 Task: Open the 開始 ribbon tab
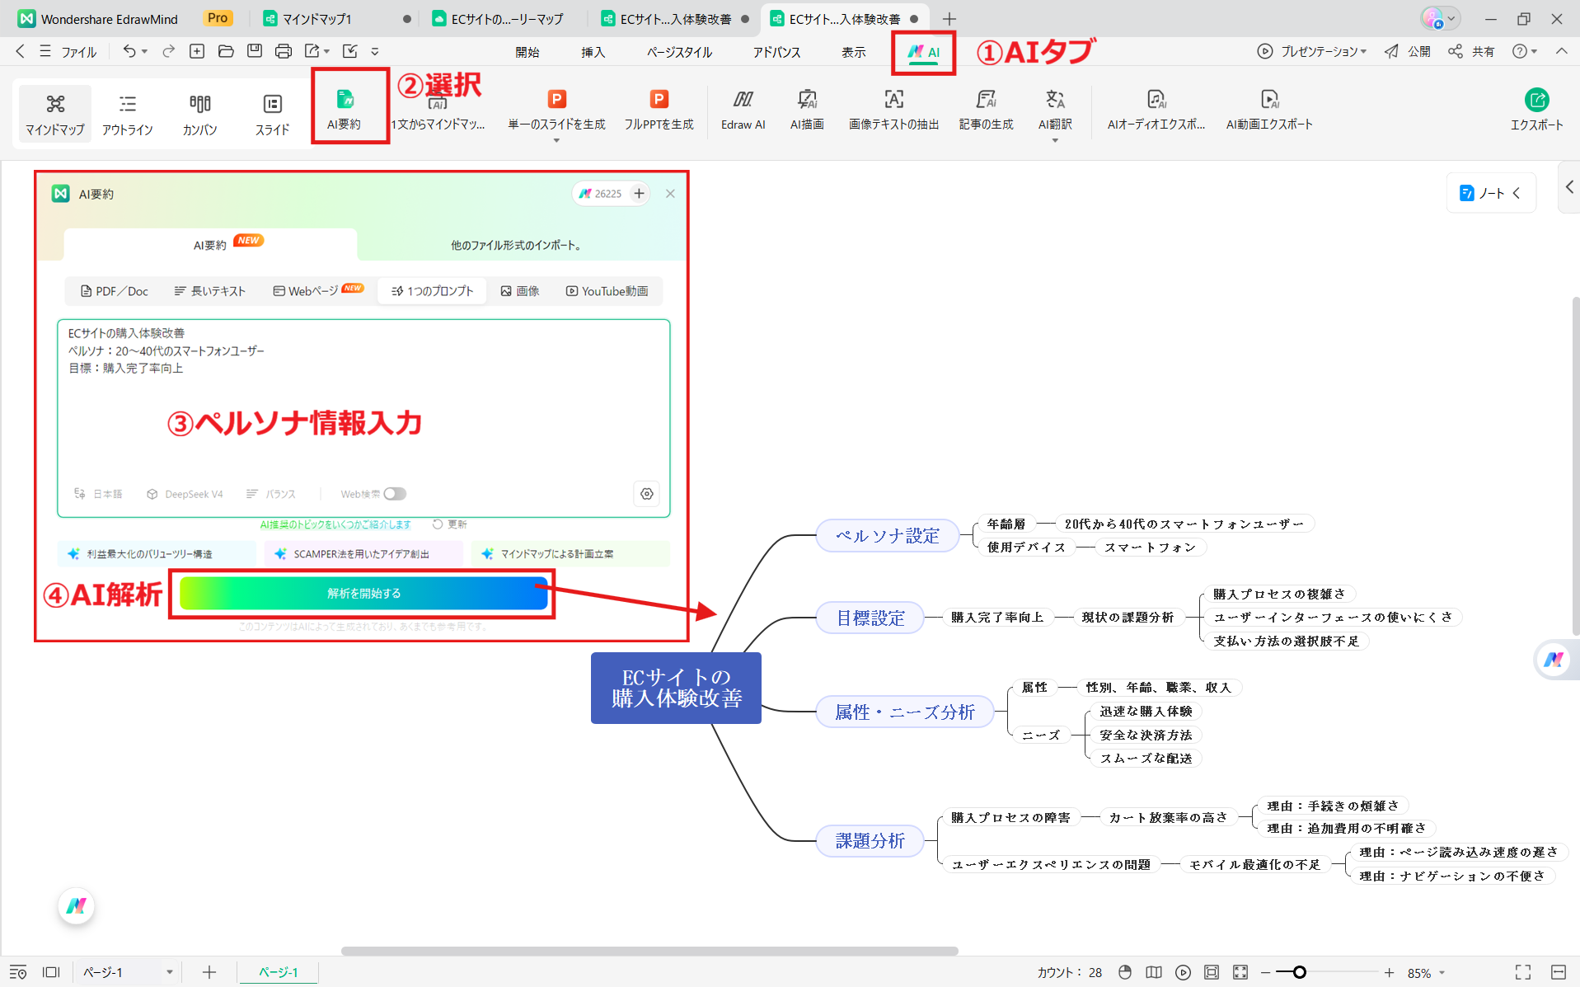(527, 52)
